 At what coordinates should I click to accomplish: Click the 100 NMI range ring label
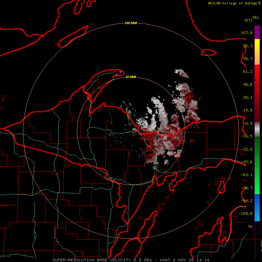click(x=131, y=23)
